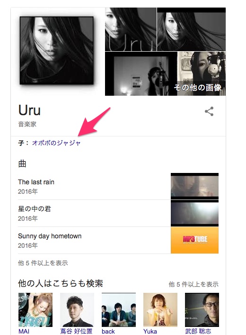This screenshot has width=246, height=335.
Task: Open 武部 聡志 related person link
Action: click(x=198, y=331)
